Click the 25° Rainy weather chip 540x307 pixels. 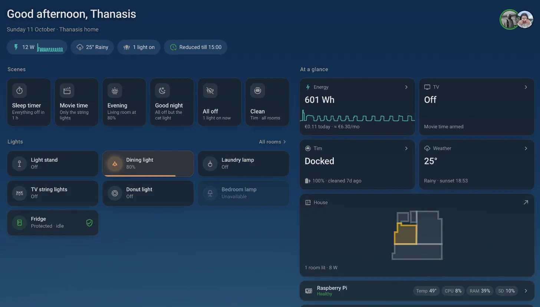point(92,47)
